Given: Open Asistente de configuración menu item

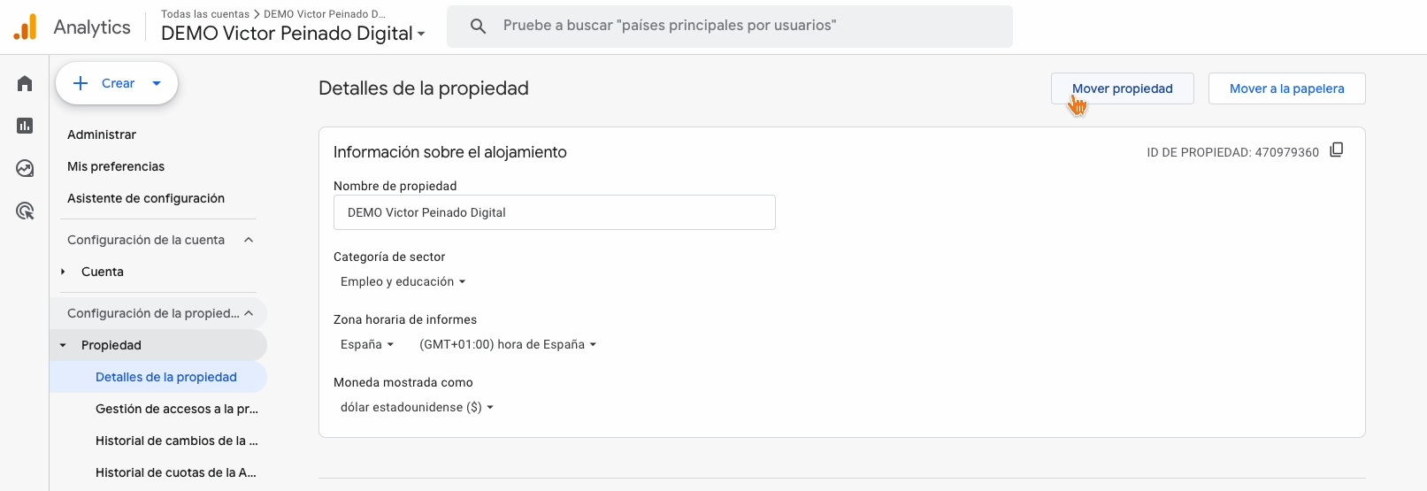Looking at the screenshot, I should click(x=146, y=198).
